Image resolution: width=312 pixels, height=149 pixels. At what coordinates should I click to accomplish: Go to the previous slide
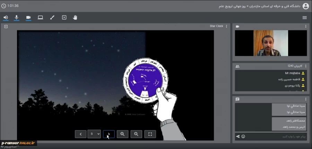[x=80, y=134]
